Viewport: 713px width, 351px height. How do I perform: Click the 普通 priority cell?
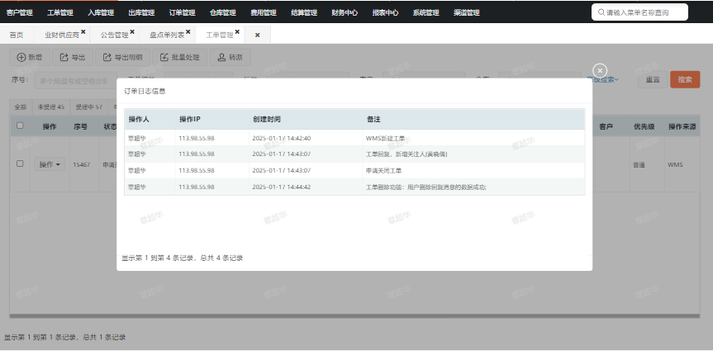(x=639, y=165)
